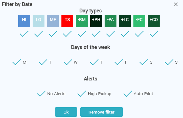
Task: Toggle the Wednesday (W) checkbox
Action: 68,62
